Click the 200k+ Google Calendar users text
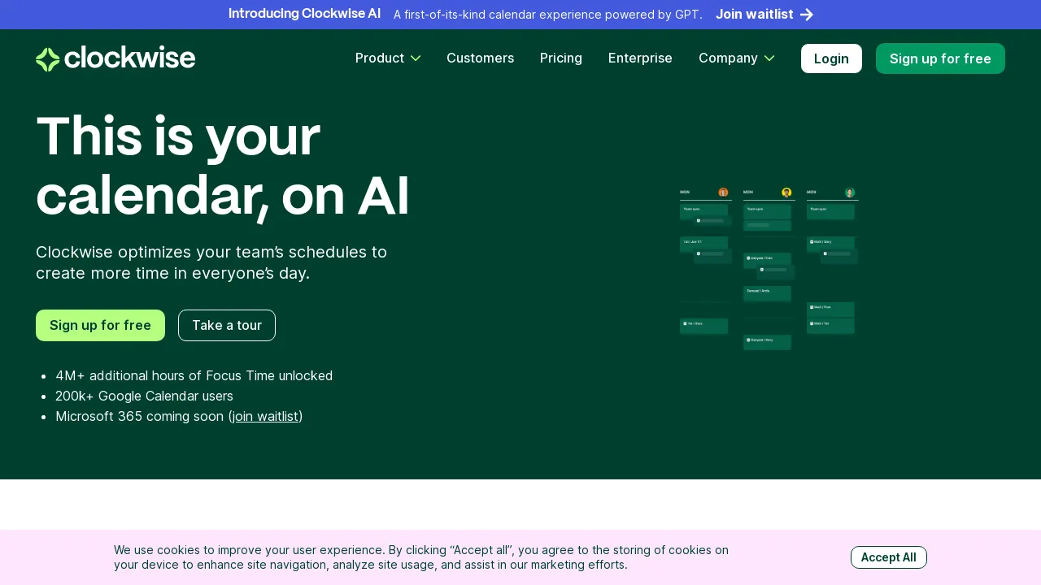The width and height of the screenshot is (1041, 585). coord(144,396)
